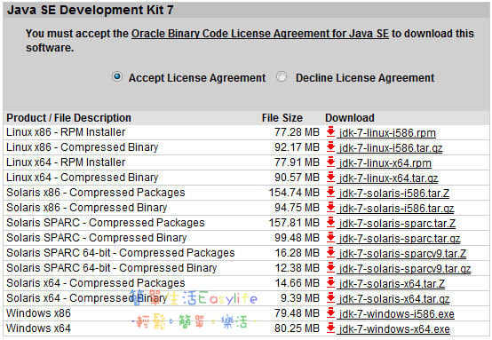Download jdk-7-solaris-sparcv9.tar.Z file link
Viewport: 492px width, 340px height.
(402, 254)
